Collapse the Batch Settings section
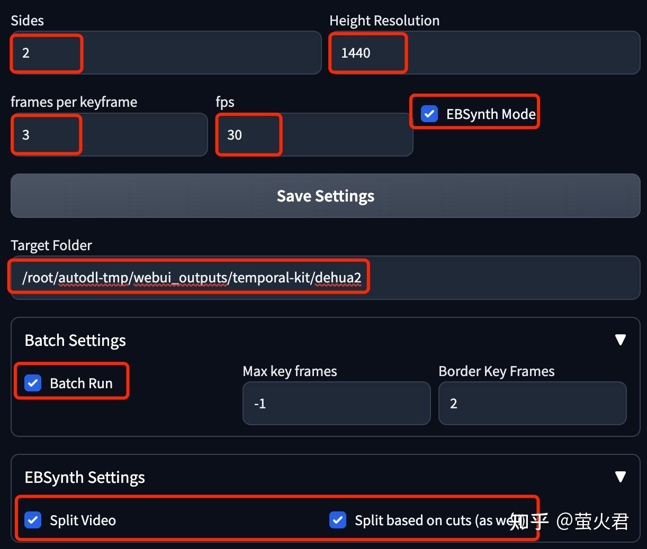 (621, 340)
